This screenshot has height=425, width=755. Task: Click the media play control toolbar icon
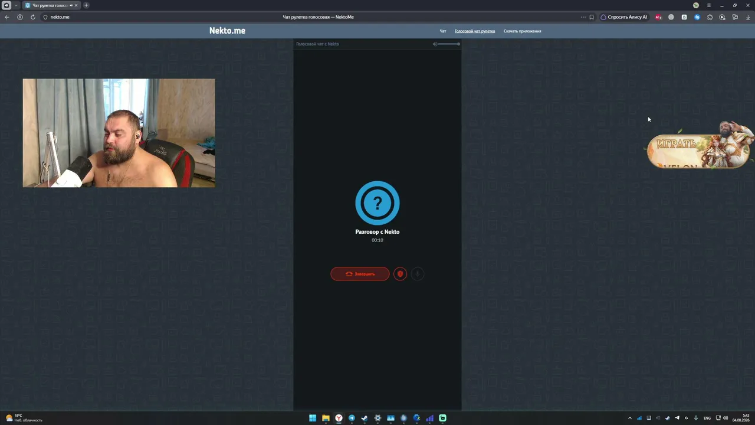[x=723, y=17]
